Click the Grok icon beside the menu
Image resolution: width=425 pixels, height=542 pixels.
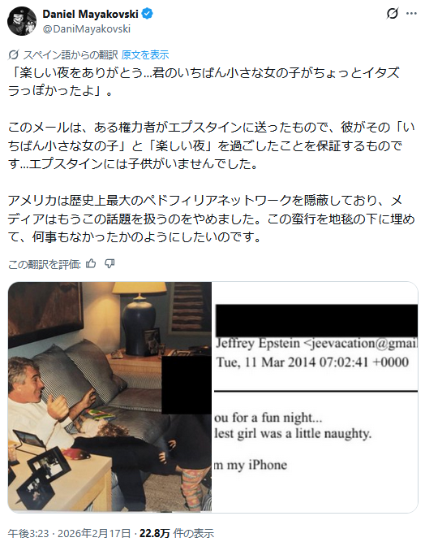(393, 14)
